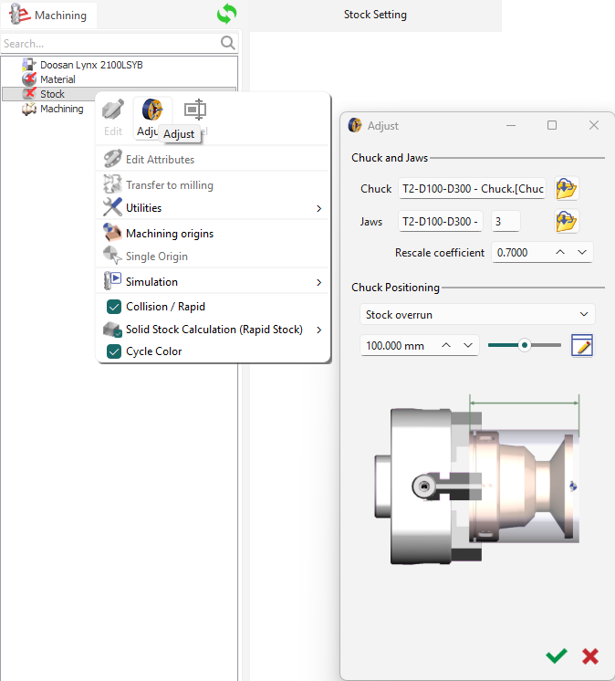Select the Material tree item
Image resolution: width=615 pixels, height=681 pixels.
57,79
